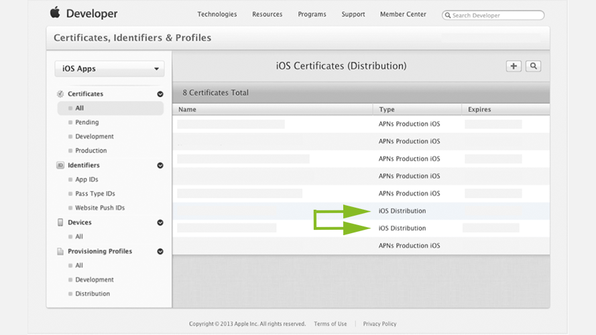The width and height of the screenshot is (596, 335).
Task: Click the magnifier icon in Search Developer
Action: click(x=448, y=15)
